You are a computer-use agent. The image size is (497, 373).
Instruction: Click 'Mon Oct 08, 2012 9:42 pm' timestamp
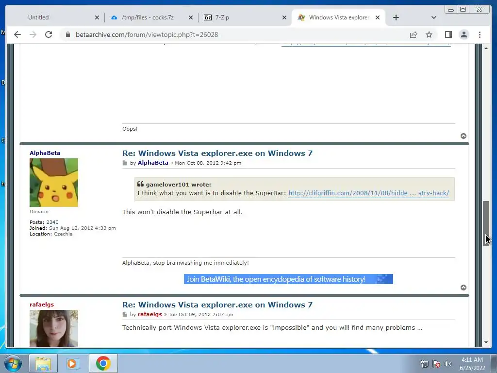pos(208,163)
